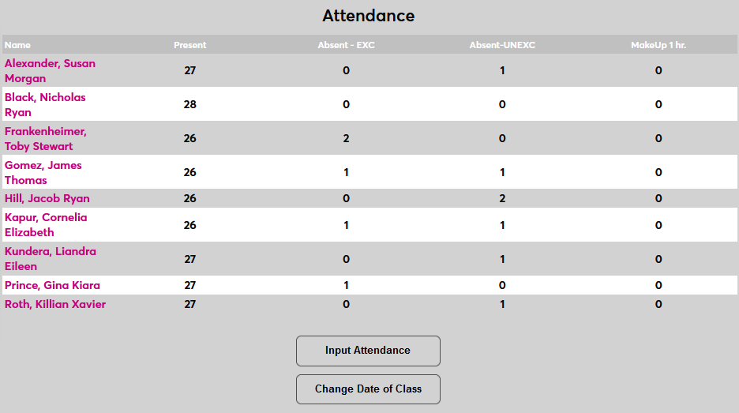Click Nicholas Black's Present count of 28

point(189,105)
